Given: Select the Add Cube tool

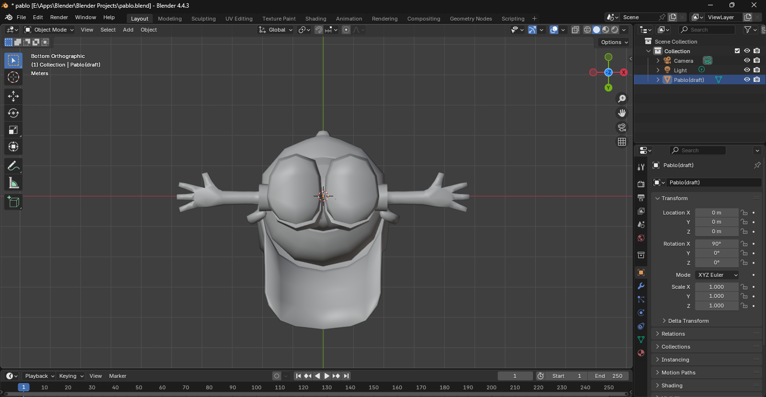Looking at the screenshot, I should pyautogui.click(x=13, y=202).
